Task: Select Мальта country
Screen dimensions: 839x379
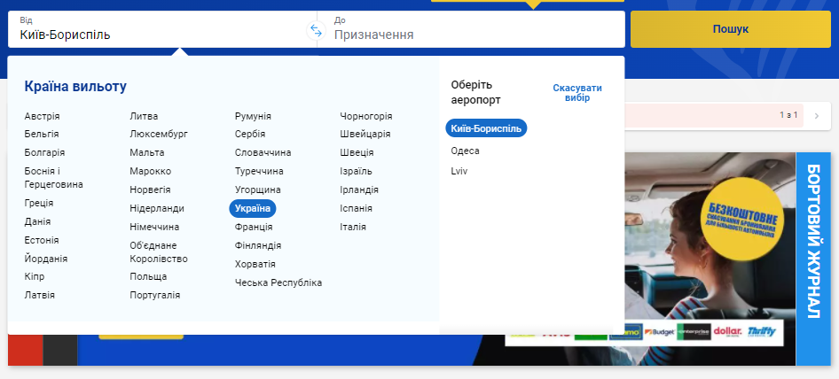Action: 147,152
